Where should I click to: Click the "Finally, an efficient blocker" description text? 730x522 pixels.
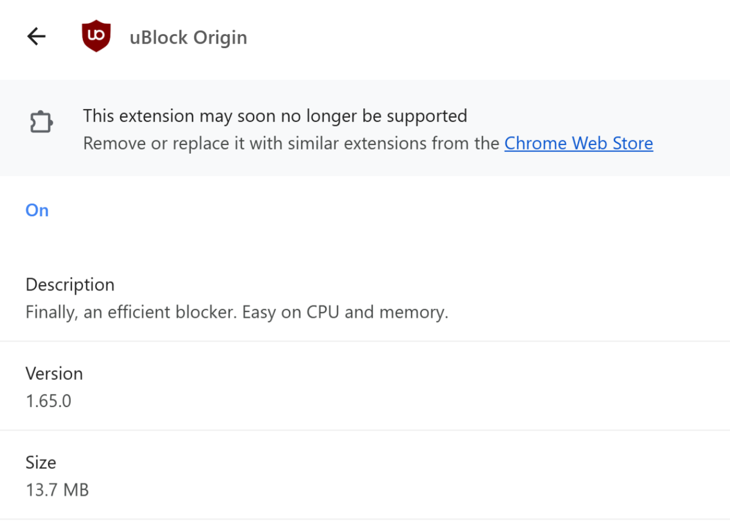[x=131, y=312]
